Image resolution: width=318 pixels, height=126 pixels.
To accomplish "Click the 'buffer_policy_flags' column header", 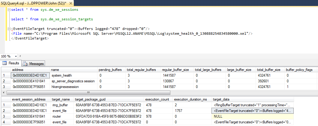I will pos(301,70).
